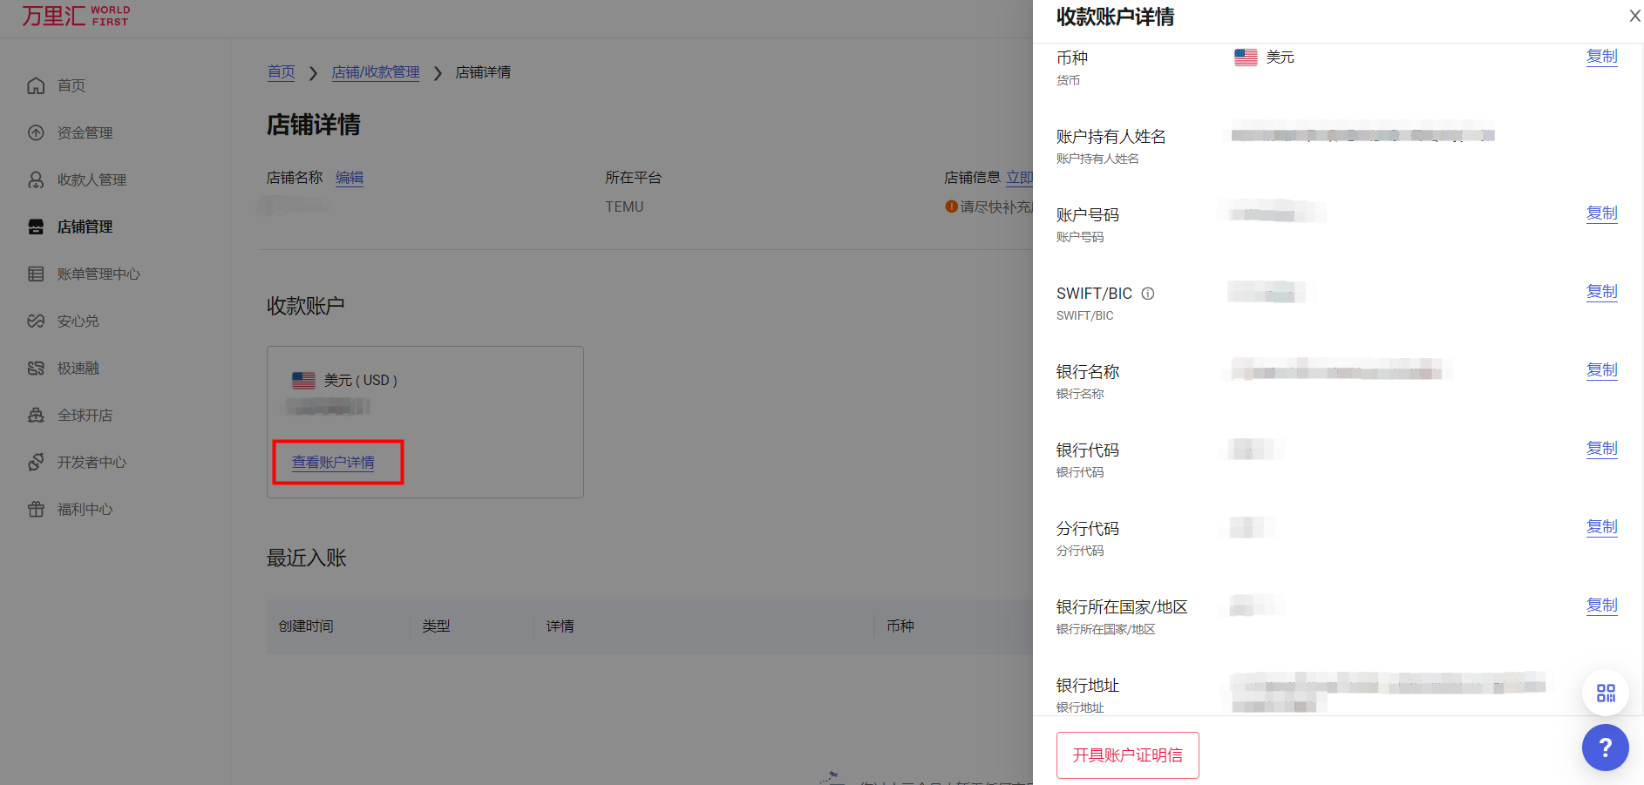Image resolution: width=1644 pixels, height=785 pixels.
Task: Open 福利中心 menu item
Action: [x=85, y=509]
